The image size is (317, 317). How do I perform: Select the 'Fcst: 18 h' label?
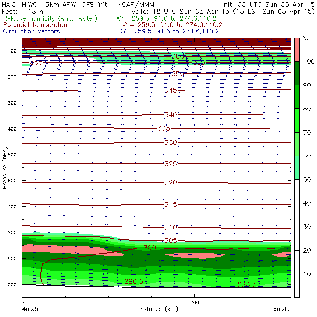pyautogui.click(x=22, y=12)
